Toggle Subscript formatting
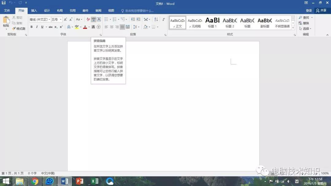Image resolution: width=331 pixels, height=186 pixels. click(56, 27)
